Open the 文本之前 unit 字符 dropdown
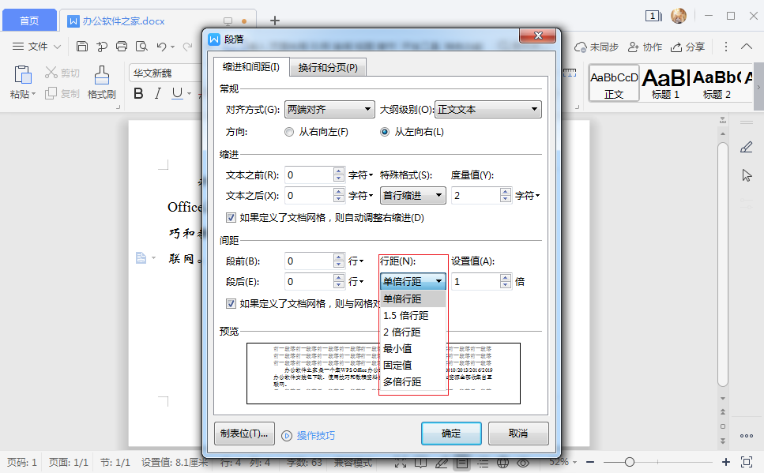Image resolution: width=764 pixels, height=473 pixels. point(360,175)
